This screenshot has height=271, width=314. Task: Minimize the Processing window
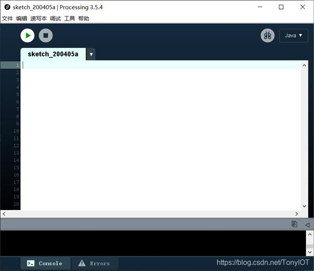point(260,7)
